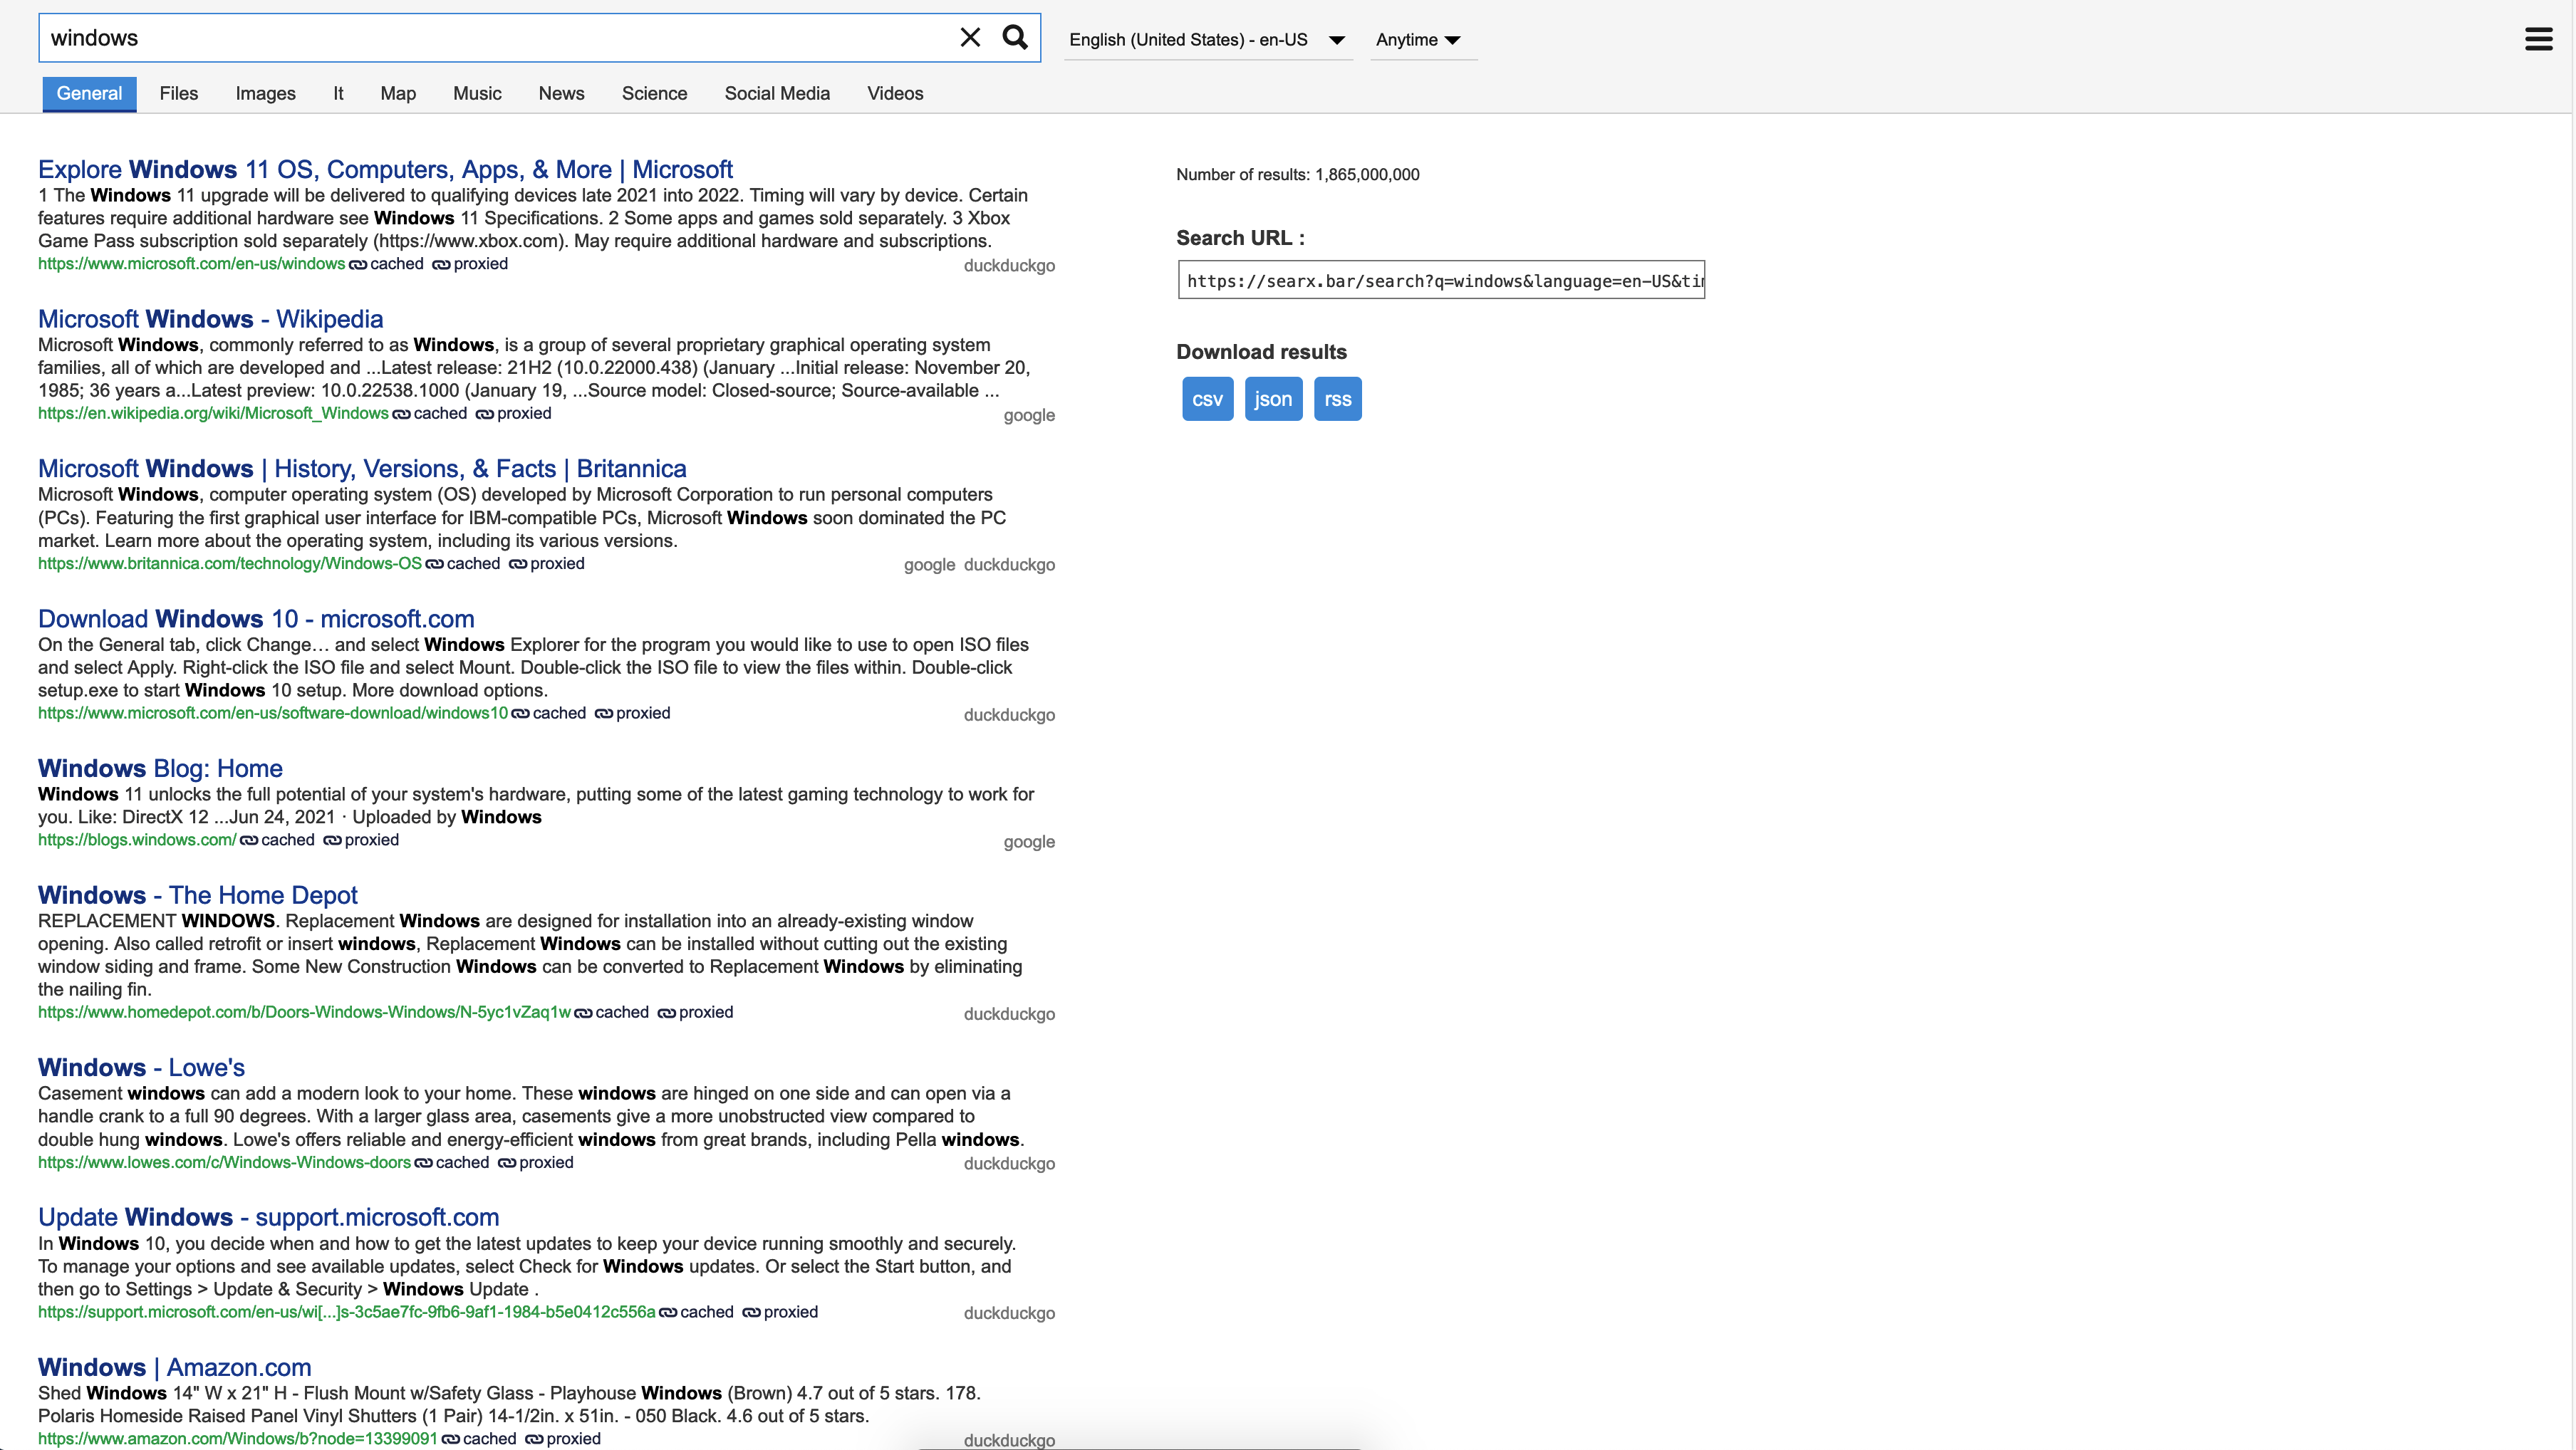
Task: Expand the English (United States) language dropdown
Action: click(1208, 40)
